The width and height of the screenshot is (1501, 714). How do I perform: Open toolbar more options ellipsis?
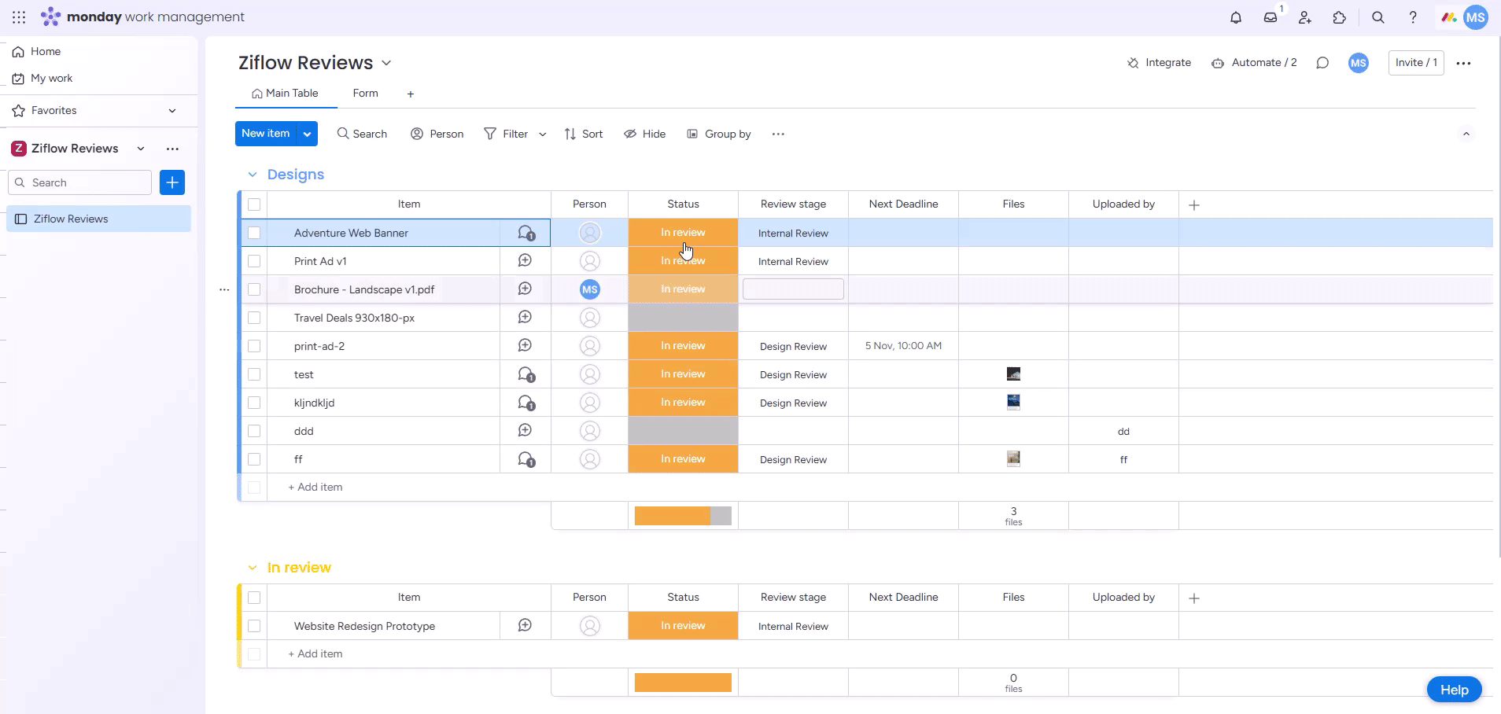click(778, 134)
